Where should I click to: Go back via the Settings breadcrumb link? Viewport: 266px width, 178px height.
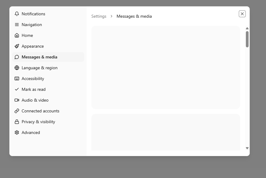(x=99, y=16)
